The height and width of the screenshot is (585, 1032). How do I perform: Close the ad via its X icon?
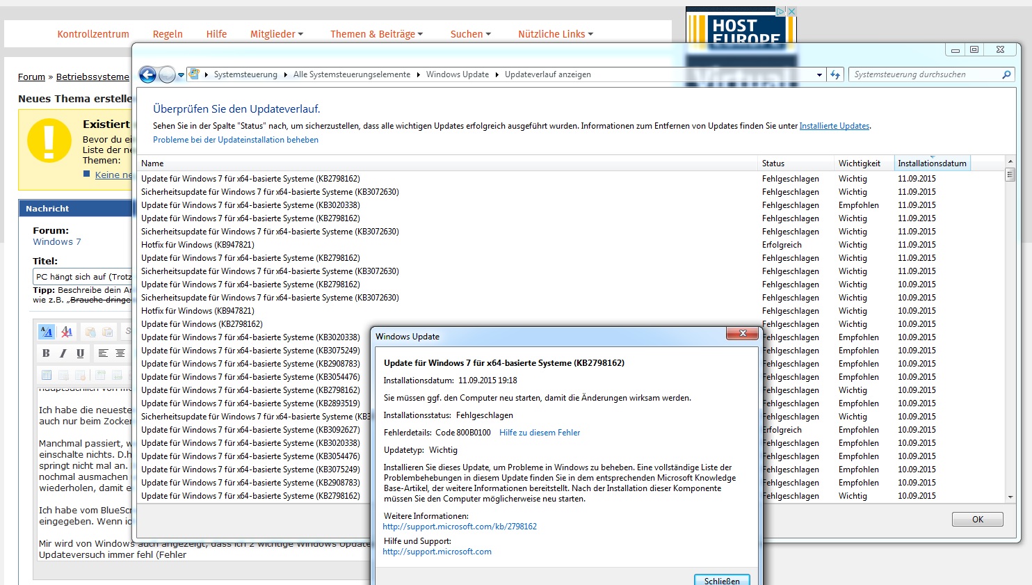(791, 11)
